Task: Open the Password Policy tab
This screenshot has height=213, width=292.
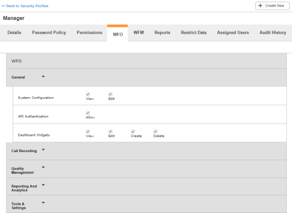Action: [x=49, y=33]
